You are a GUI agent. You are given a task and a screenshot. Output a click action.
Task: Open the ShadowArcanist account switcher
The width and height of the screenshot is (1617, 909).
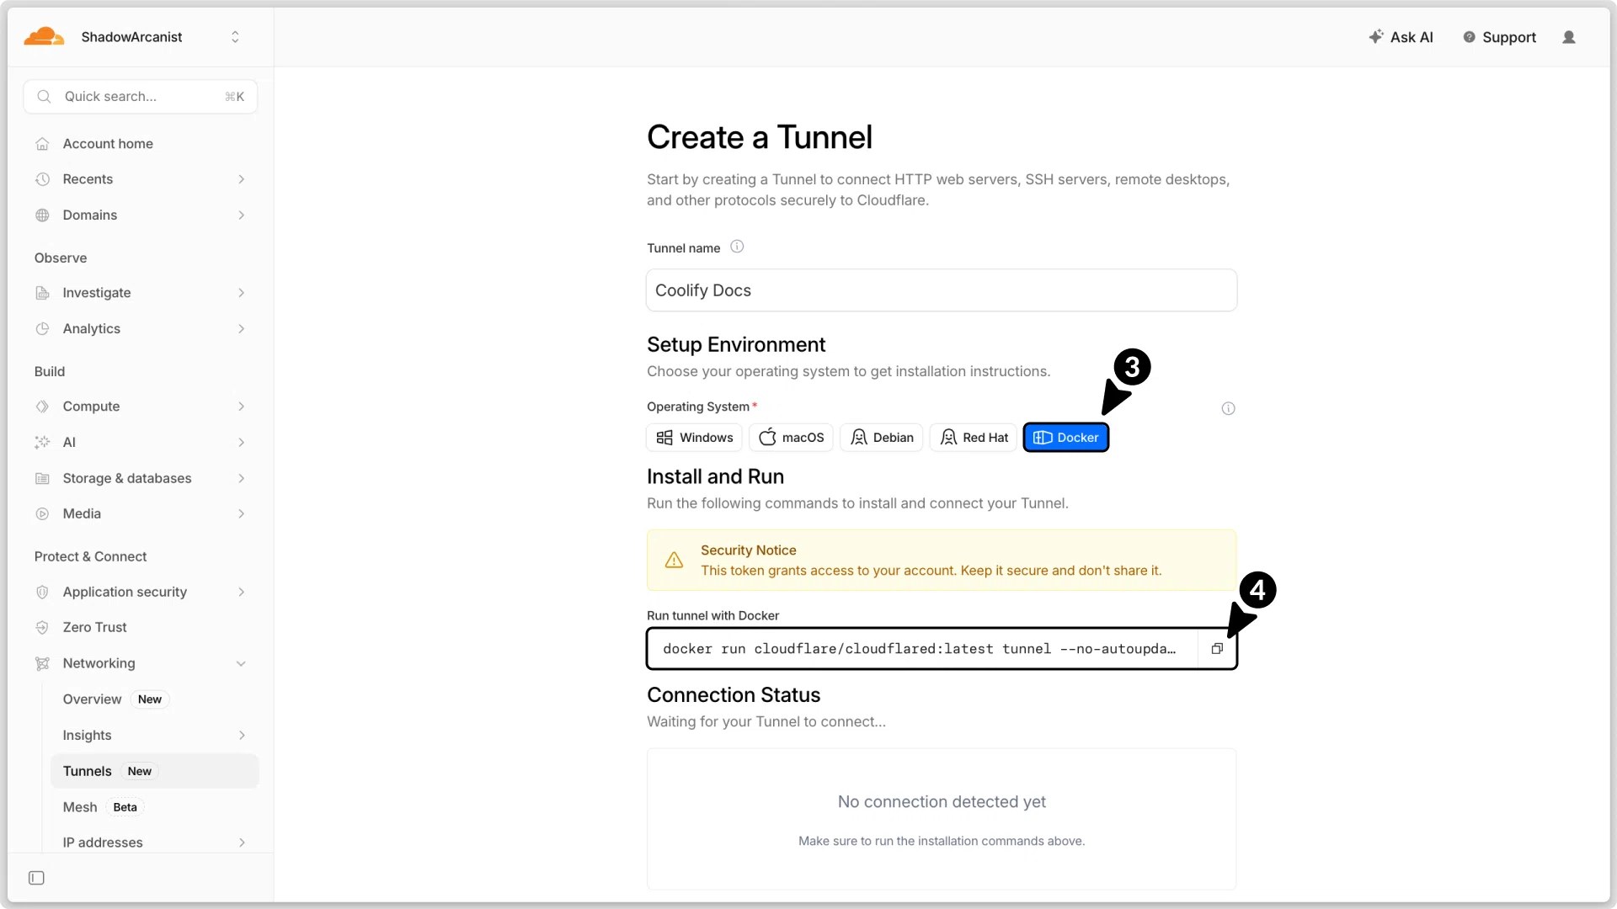click(x=235, y=37)
